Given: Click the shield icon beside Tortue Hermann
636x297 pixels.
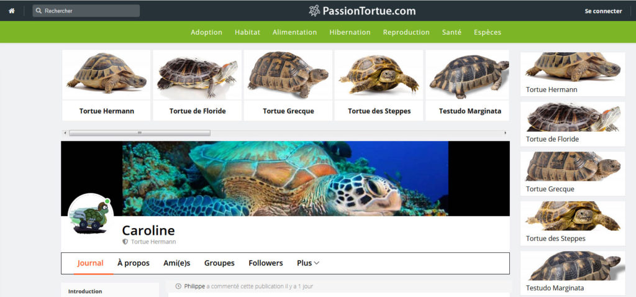Looking at the screenshot, I should click(125, 242).
